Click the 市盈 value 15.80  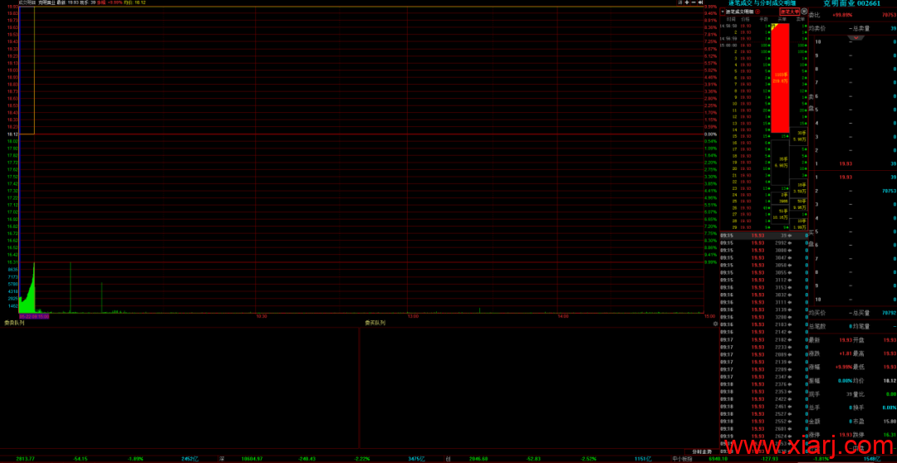pos(890,422)
